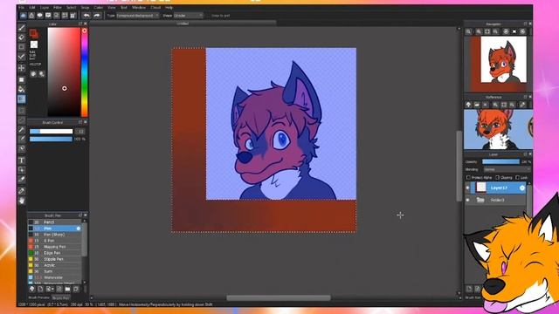Open settings gear on Layer17
Image resolution: width=559 pixels, height=314 pixels.
point(522,188)
